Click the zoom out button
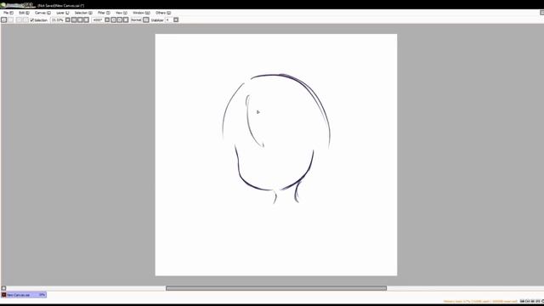 tap(74, 20)
